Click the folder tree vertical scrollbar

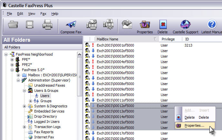[x=80, y=78]
